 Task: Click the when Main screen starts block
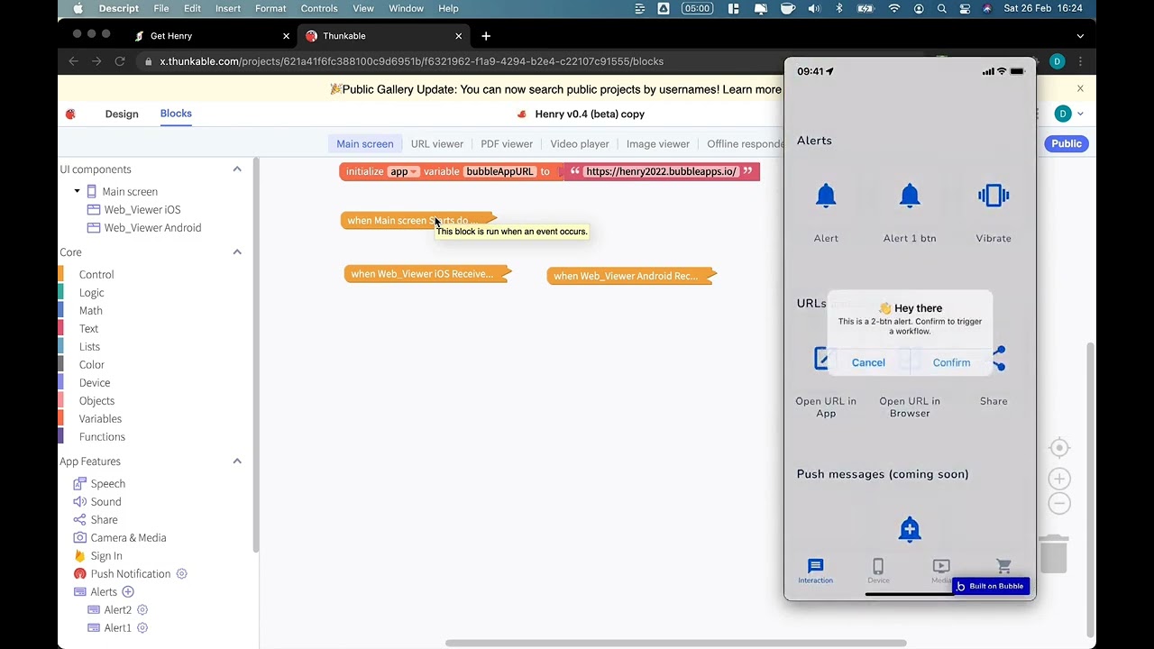(417, 220)
